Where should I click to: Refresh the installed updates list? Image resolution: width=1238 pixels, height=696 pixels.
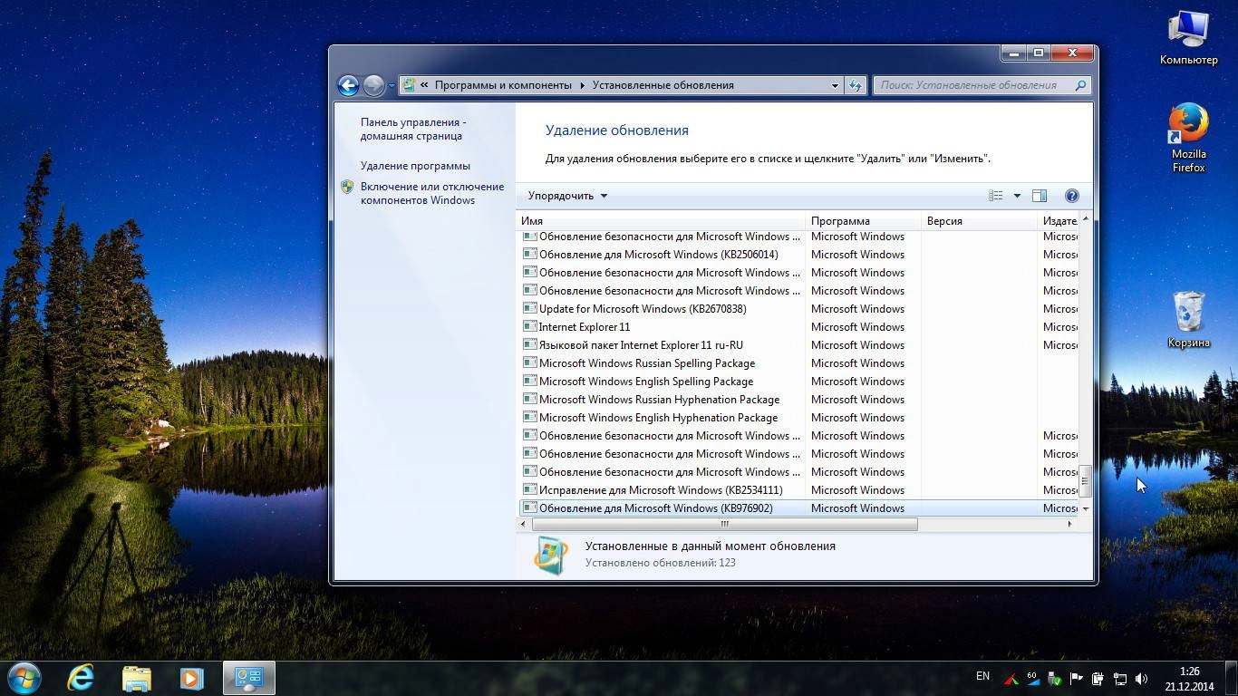[856, 85]
